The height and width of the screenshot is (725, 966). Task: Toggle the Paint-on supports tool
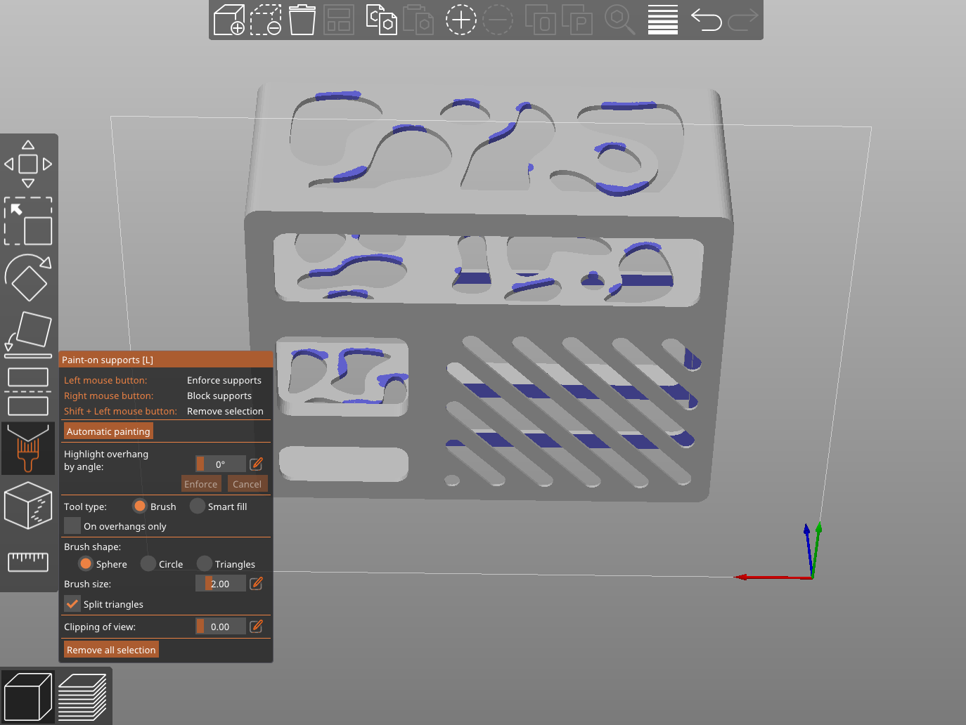coord(28,448)
